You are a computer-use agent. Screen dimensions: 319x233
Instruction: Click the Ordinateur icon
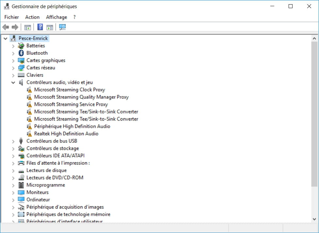[x=21, y=200]
